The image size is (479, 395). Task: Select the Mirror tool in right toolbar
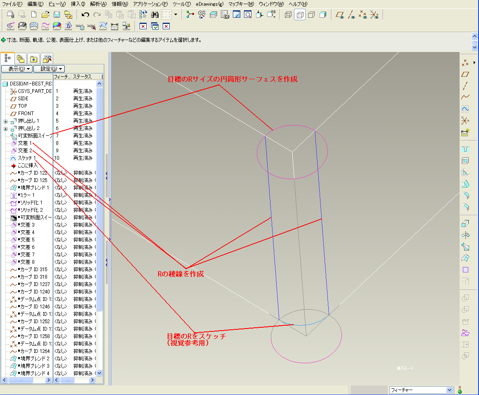click(x=465, y=235)
